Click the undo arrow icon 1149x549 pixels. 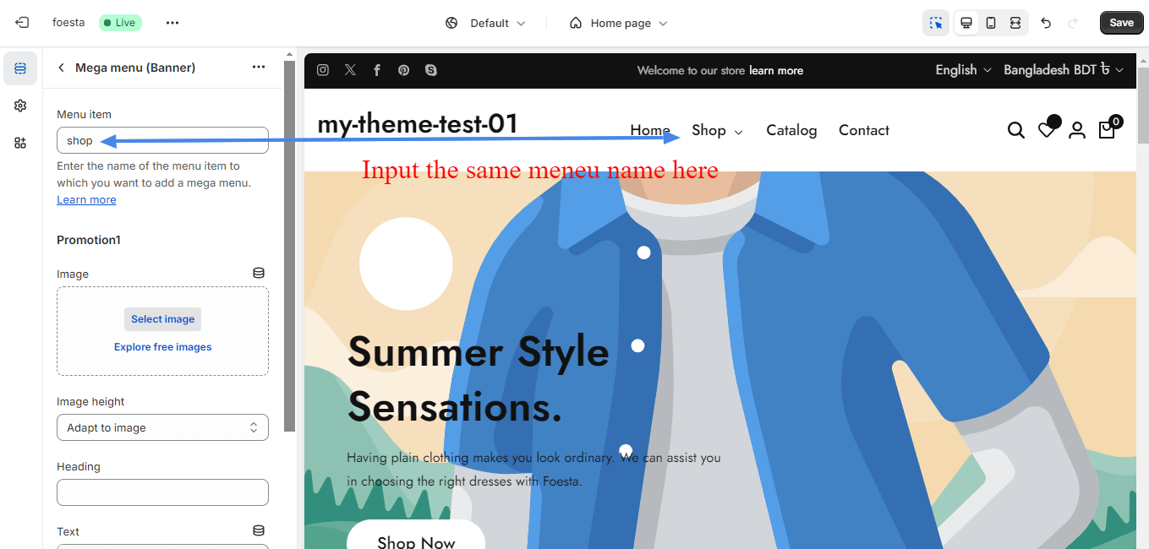[x=1046, y=23]
